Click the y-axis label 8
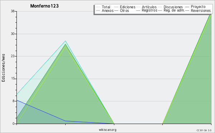 14,101
